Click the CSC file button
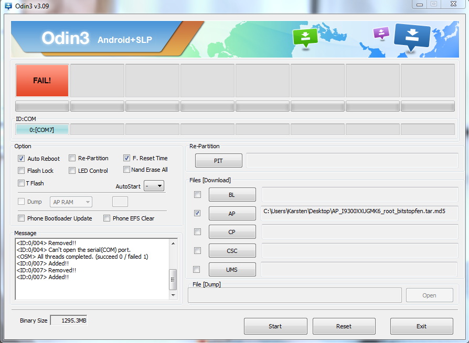The height and width of the screenshot is (343, 469). [232, 251]
